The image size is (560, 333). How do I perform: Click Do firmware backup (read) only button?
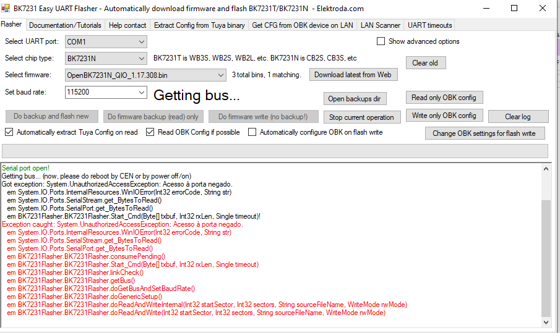(153, 117)
